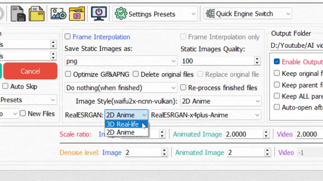Toggle the Auto Skip checkbox
Viewport: 323px width, 181px height.
(x=5, y=86)
